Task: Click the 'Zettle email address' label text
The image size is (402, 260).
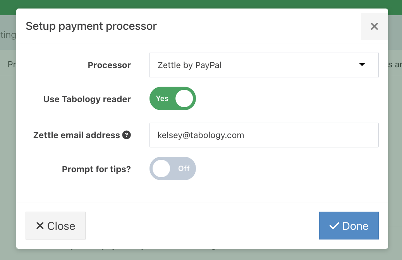Action: [x=76, y=135]
